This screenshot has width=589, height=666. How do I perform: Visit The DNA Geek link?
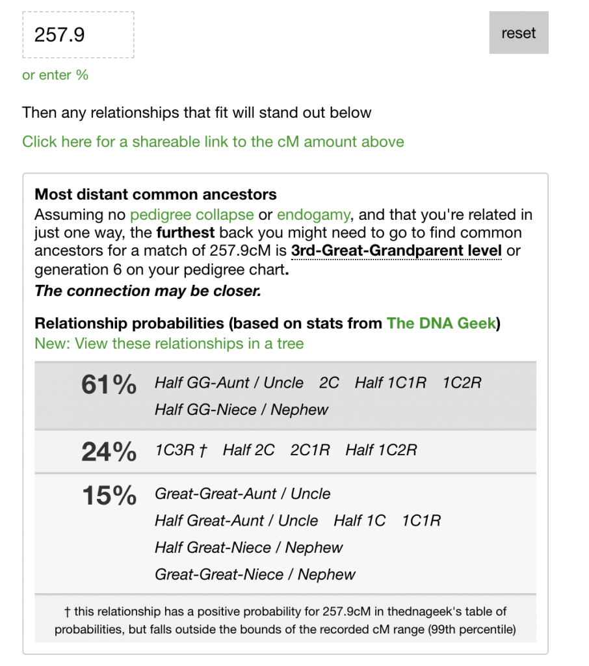tap(441, 323)
